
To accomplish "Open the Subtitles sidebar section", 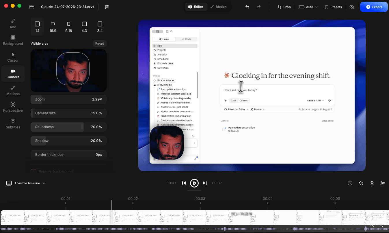I will point(13,124).
